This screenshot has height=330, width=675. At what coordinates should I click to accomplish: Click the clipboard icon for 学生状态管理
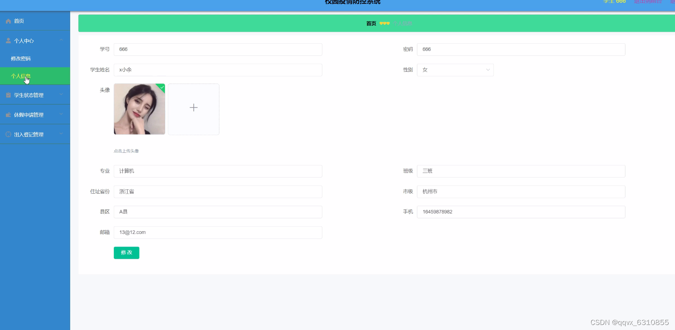pyautogui.click(x=8, y=95)
